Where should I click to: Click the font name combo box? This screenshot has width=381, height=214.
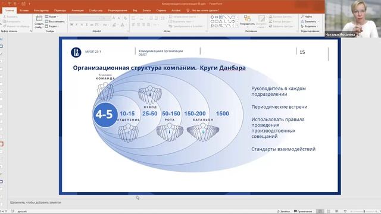point(84,18)
